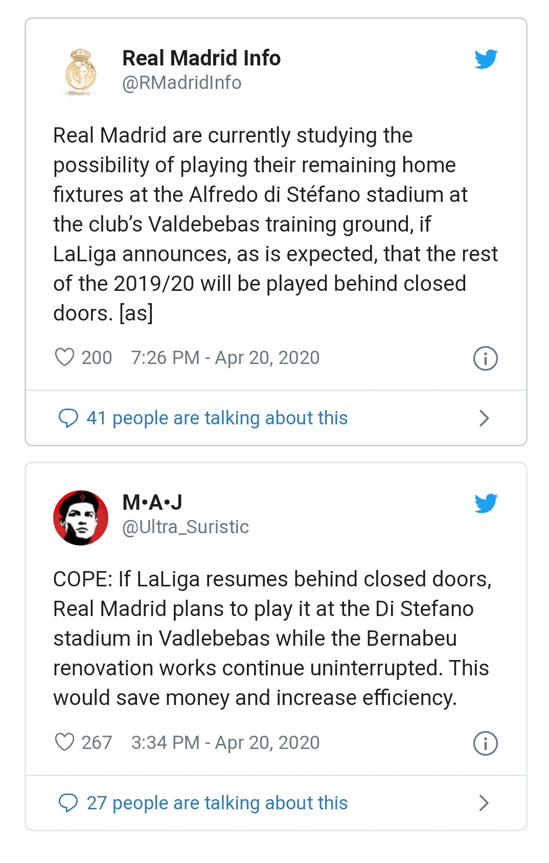
Task: Click speech bubble icon beside 27 people talking
Action: pos(68,803)
